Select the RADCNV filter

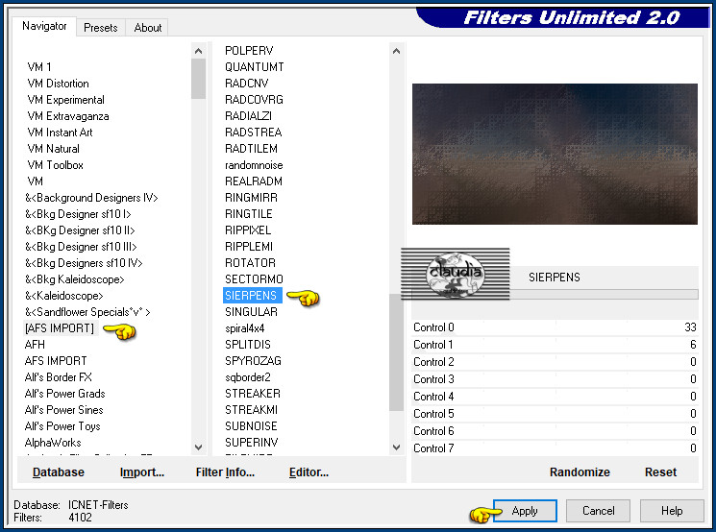[247, 84]
